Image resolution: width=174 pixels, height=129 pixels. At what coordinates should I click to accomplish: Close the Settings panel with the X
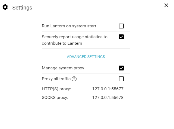pyautogui.click(x=166, y=5)
